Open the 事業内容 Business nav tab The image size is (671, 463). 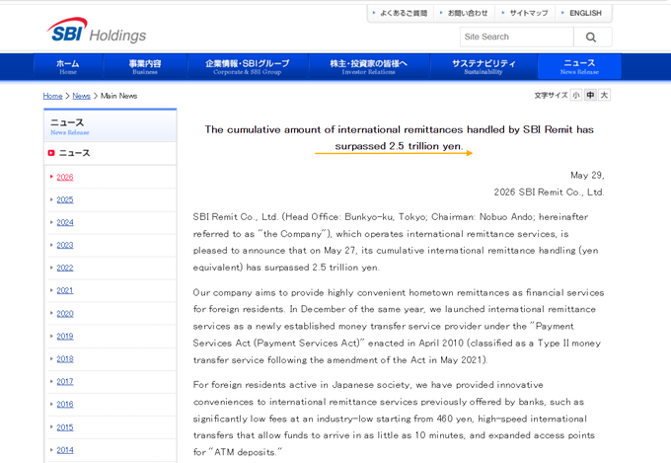click(145, 67)
